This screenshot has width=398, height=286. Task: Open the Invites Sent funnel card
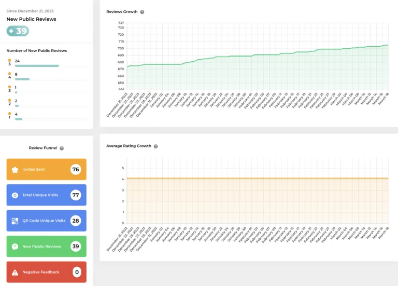click(47, 169)
